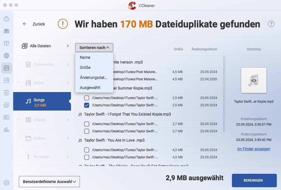Viewport: 281px width, 190px height.
Task: Click the music note beside You Are In Love
Action: (80, 140)
